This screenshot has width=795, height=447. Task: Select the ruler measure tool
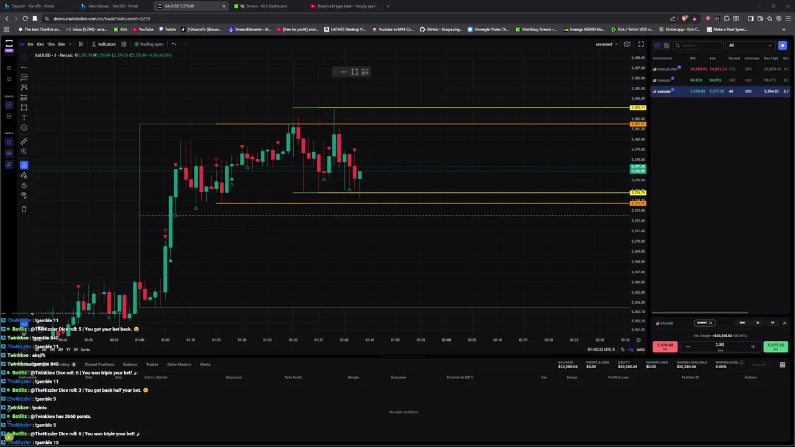coord(24,142)
